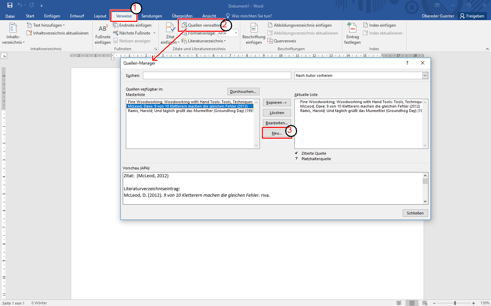Select Fine Woodworking entry in Aktuelle Liste

click(359, 102)
